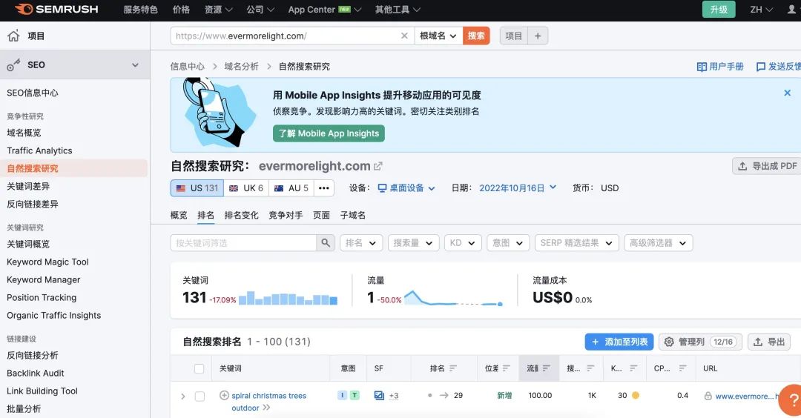Open the KD filter dropdown
The image size is (801, 418).
(x=463, y=243)
